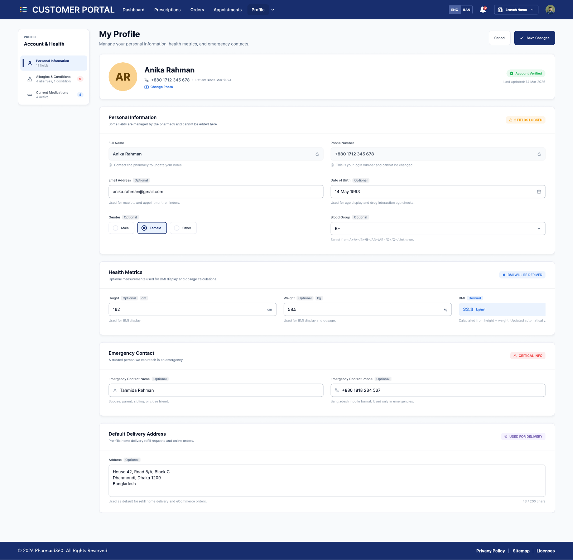This screenshot has width=573, height=560.
Task: Select the Profile nav item
Action: tap(258, 10)
